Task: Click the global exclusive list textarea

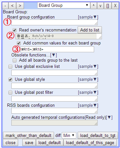Action: click(54, 73)
